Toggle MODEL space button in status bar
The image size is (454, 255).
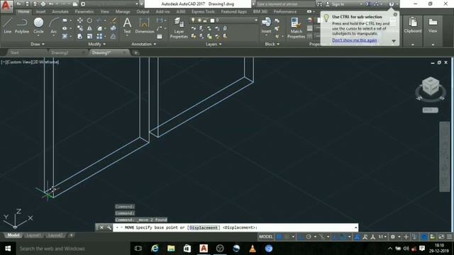tap(266, 237)
